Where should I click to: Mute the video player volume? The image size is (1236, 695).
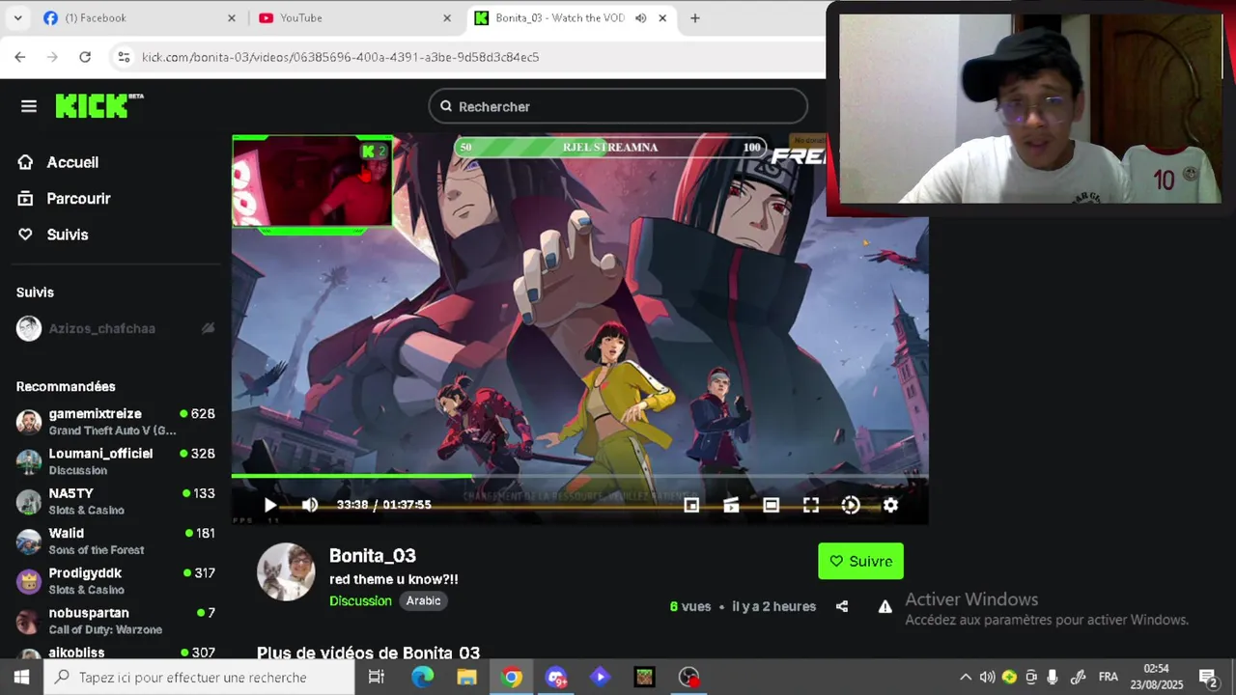coord(310,505)
